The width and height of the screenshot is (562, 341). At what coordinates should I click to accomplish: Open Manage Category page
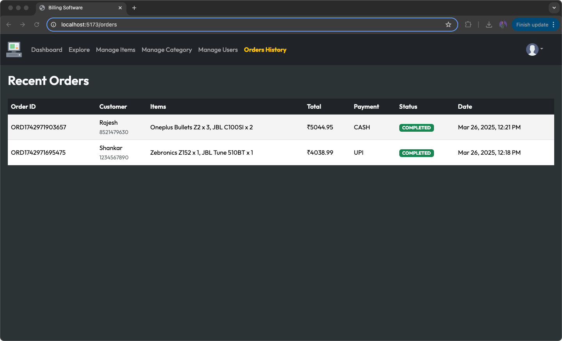tap(167, 50)
